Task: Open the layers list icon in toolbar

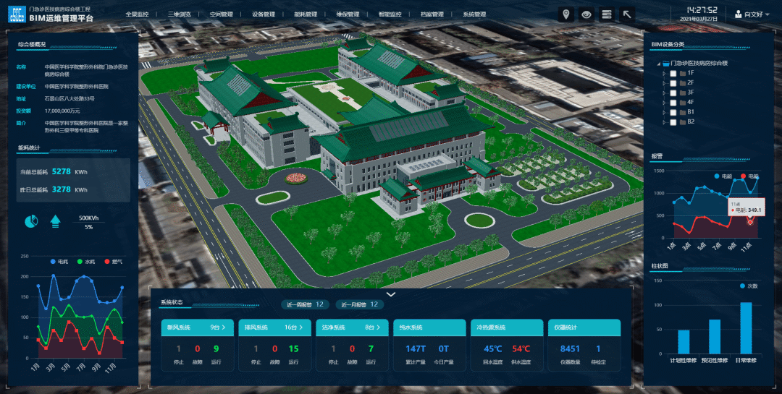Action: [x=607, y=14]
